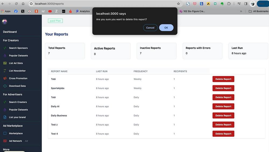Click the Inactive Reports card

[x=157, y=51]
